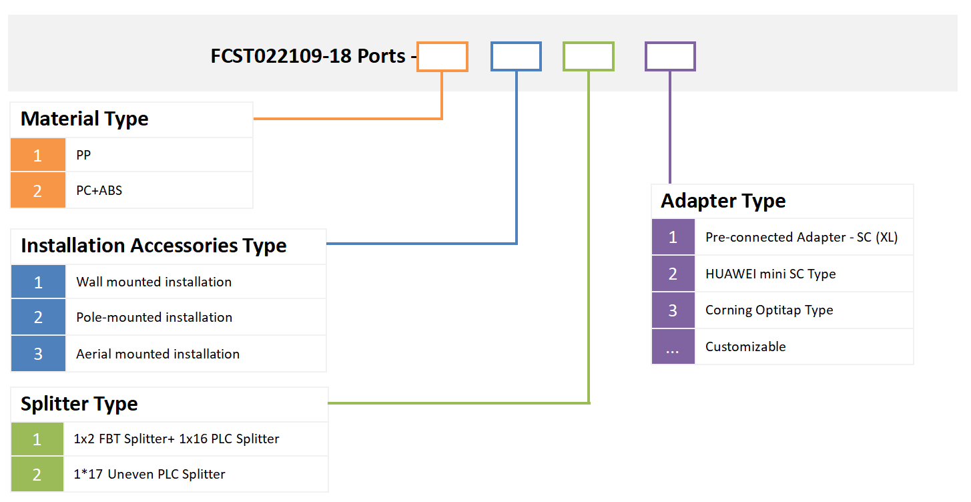Select the orange Material Type code box
This screenshot has height=502, width=971.
(442, 56)
